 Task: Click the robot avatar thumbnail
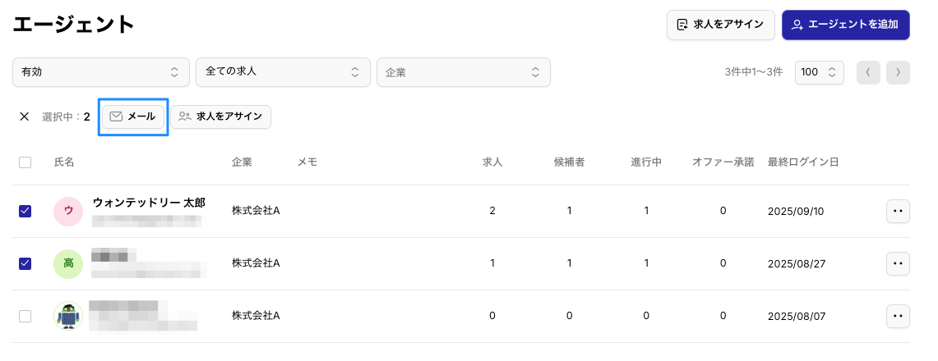[68, 316]
